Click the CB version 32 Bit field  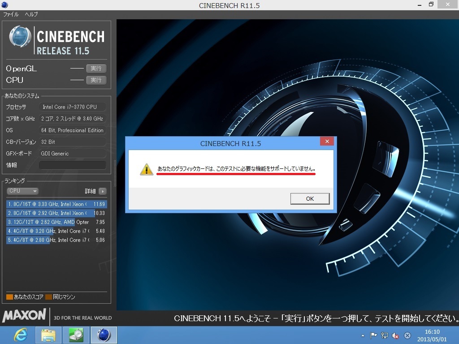[72, 142]
